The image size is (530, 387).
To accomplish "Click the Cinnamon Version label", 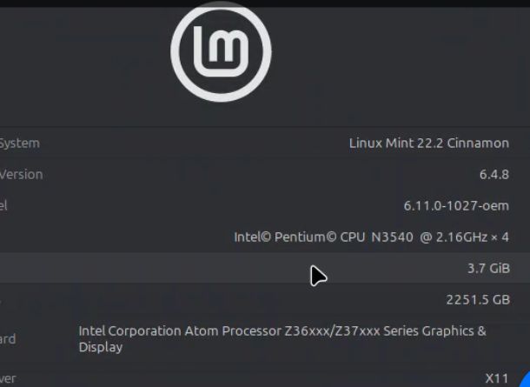I will [21, 174].
